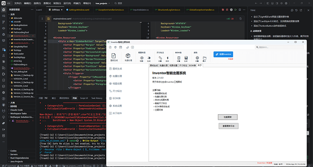
Task: Open 终端(T) menu in IDE
Action: click(x=77, y=3)
